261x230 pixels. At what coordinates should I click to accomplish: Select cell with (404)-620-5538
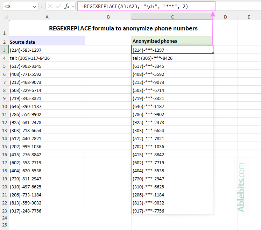click(47, 170)
